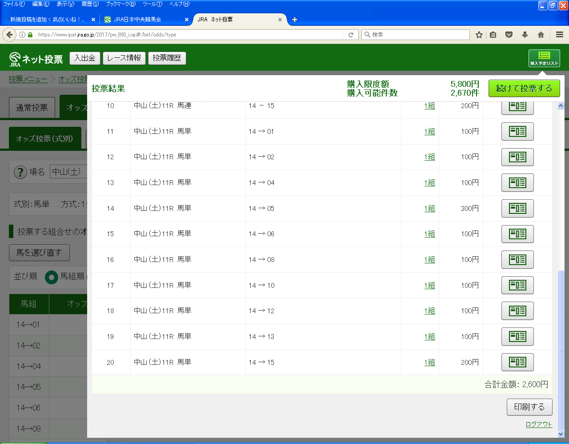Click the 印刷する button

(x=529, y=407)
